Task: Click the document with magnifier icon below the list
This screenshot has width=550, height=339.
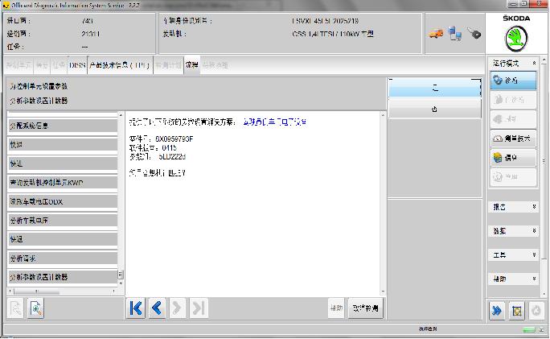Action: [36, 308]
